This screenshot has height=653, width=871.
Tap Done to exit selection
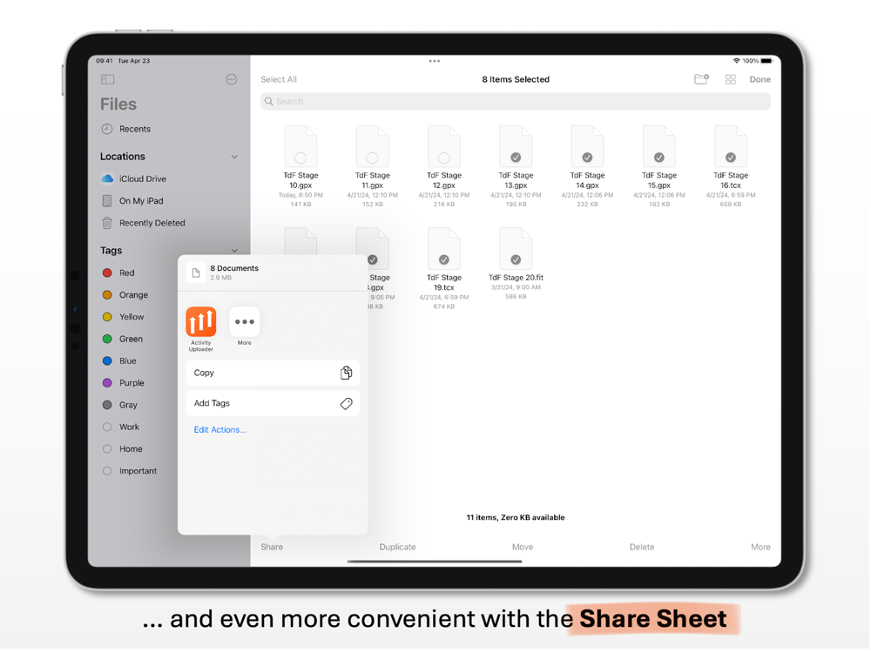click(x=760, y=79)
